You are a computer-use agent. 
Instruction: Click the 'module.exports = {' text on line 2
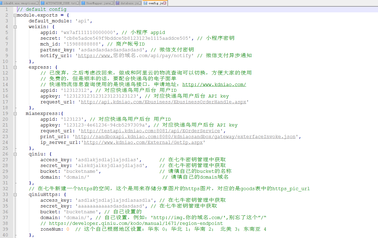(x=43, y=15)
